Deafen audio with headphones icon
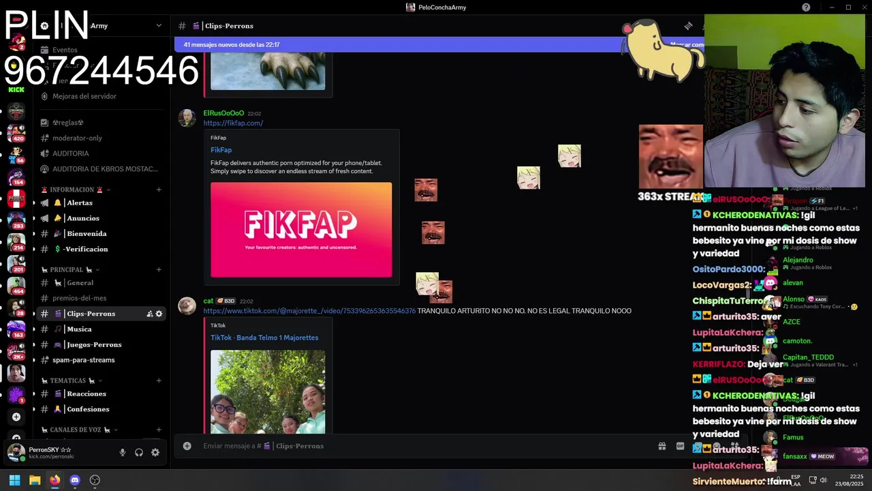872x491 pixels. pyautogui.click(x=139, y=452)
